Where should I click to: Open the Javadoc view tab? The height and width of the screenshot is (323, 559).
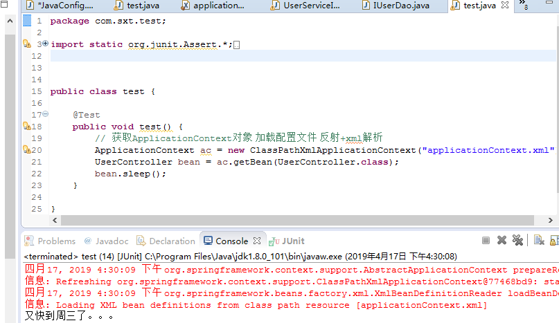click(106, 241)
